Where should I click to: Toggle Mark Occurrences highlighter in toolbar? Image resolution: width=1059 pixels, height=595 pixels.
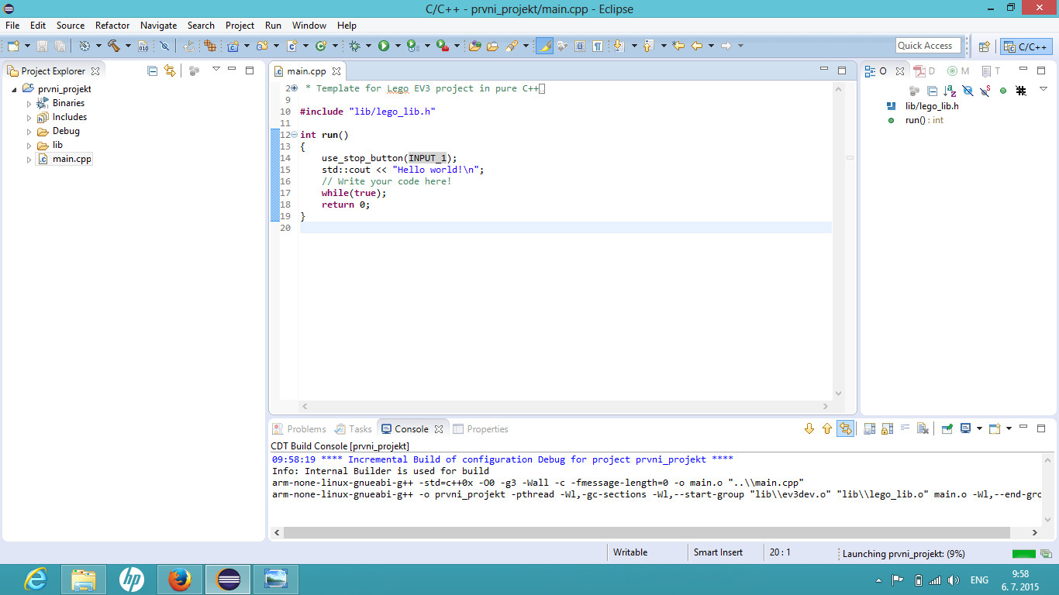(544, 46)
